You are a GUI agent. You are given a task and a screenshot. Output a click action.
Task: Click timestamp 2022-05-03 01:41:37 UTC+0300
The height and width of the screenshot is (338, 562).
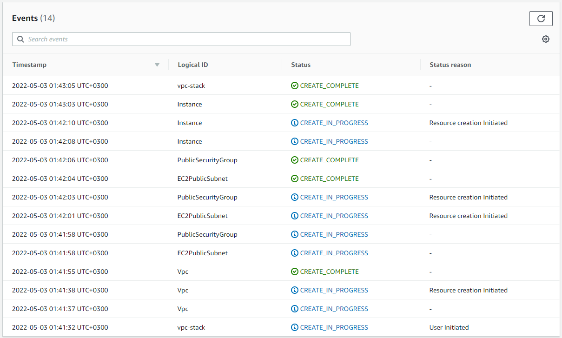click(x=60, y=309)
